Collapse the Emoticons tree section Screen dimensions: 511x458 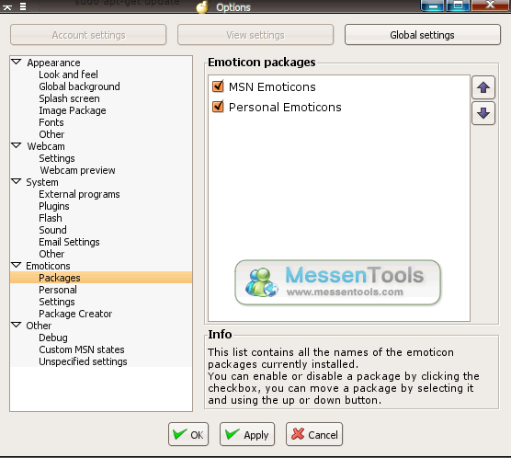[x=17, y=265]
